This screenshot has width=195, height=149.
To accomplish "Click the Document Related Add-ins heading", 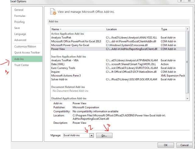I will (x=68, y=87).
